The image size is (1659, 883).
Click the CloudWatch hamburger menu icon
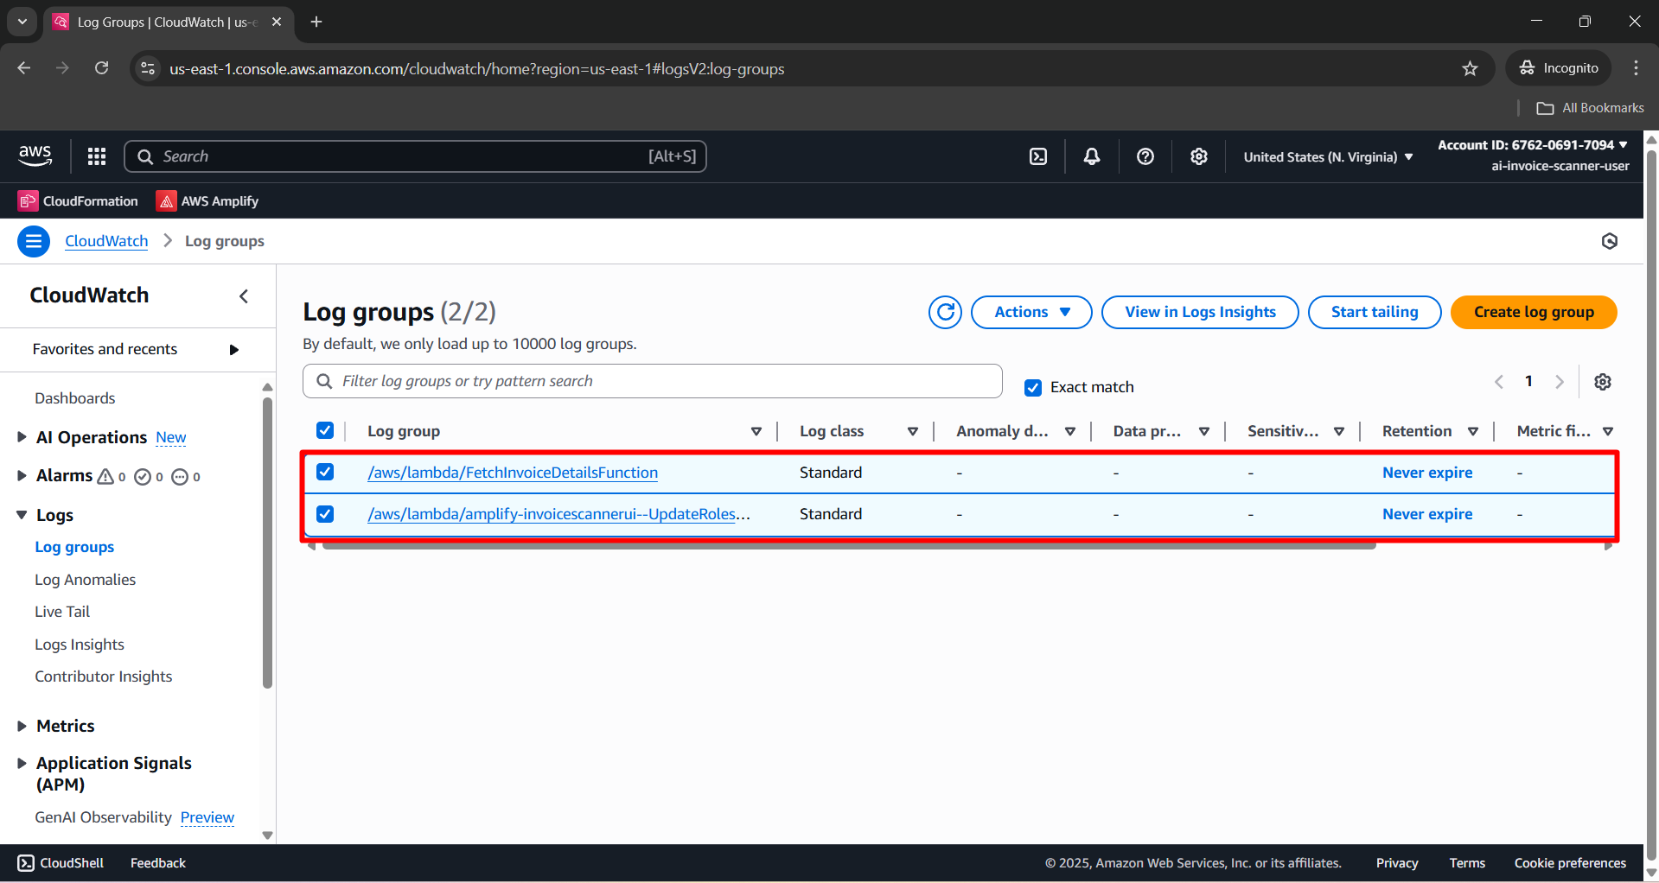(33, 241)
